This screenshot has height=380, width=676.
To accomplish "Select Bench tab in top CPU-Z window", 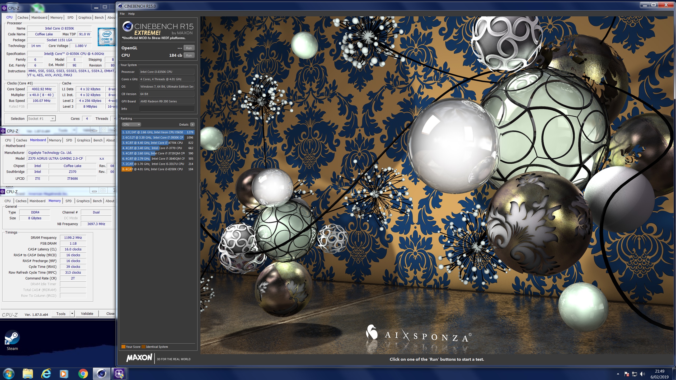I will [x=99, y=17].
